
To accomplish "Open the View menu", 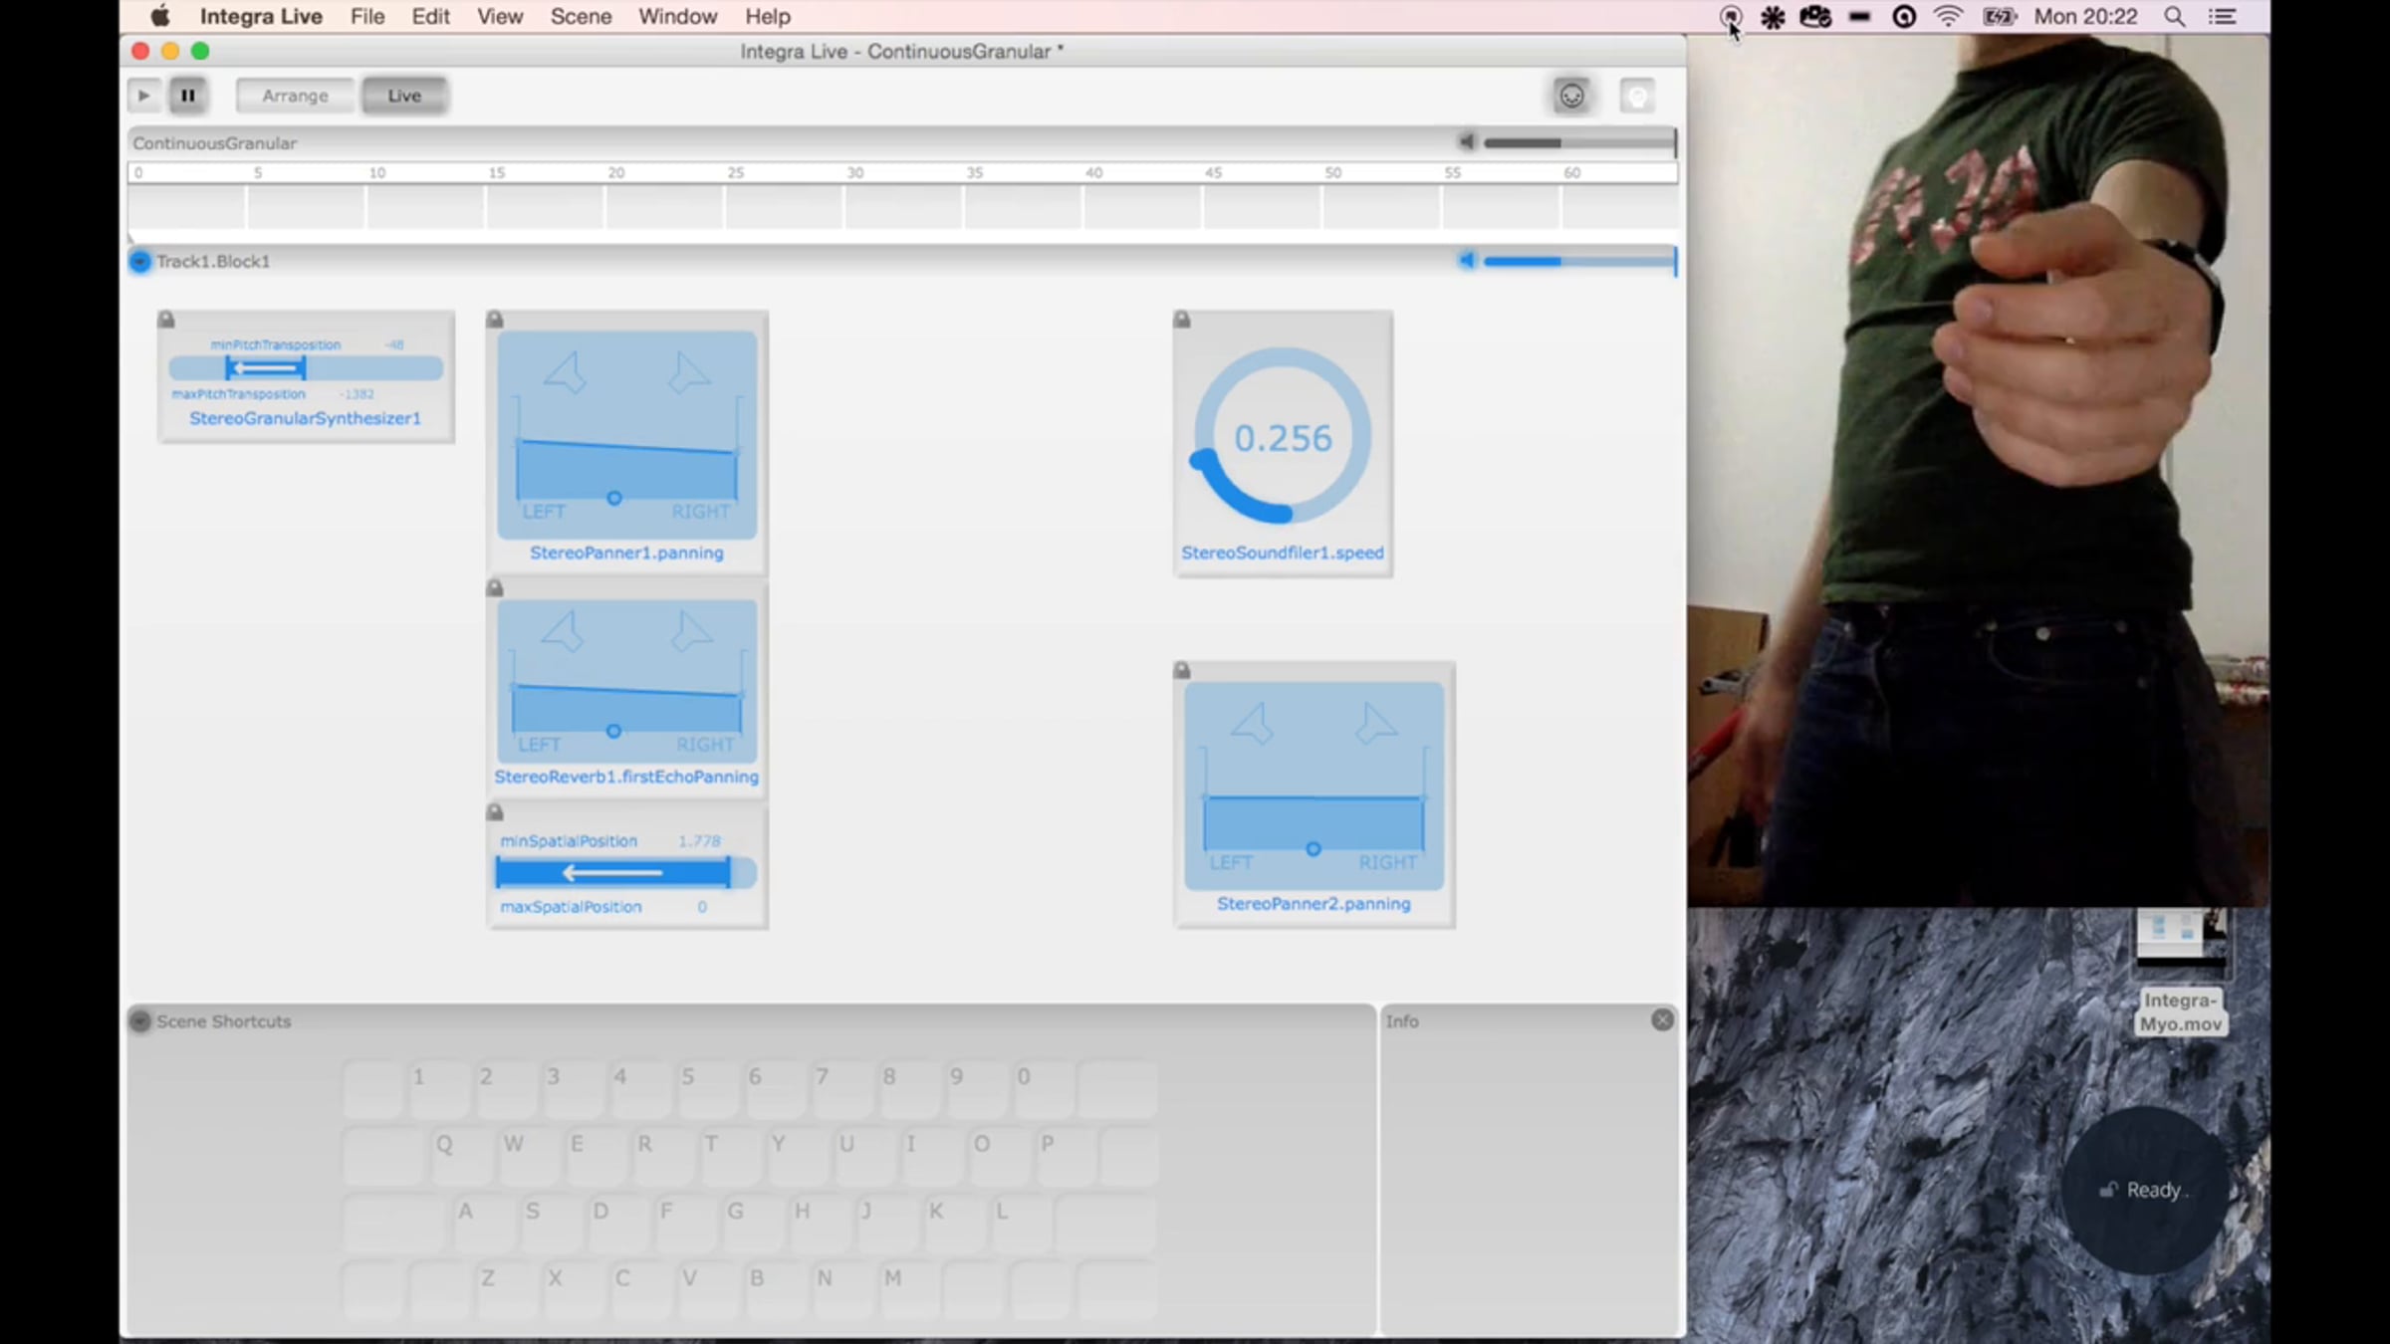I will (x=500, y=17).
